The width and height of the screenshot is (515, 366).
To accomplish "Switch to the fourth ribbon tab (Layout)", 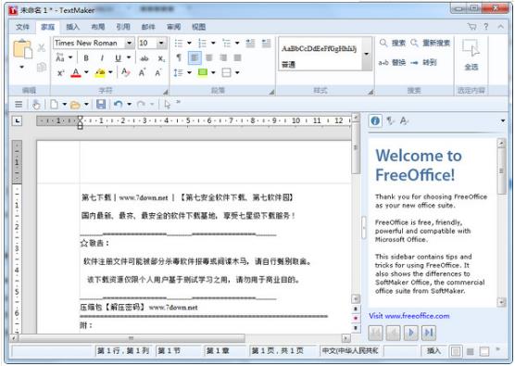I will tap(98, 27).
